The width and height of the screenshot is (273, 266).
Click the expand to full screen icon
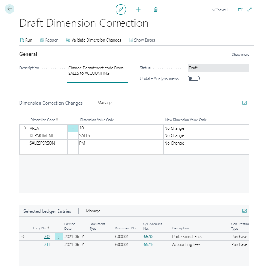pyautogui.click(x=250, y=9)
